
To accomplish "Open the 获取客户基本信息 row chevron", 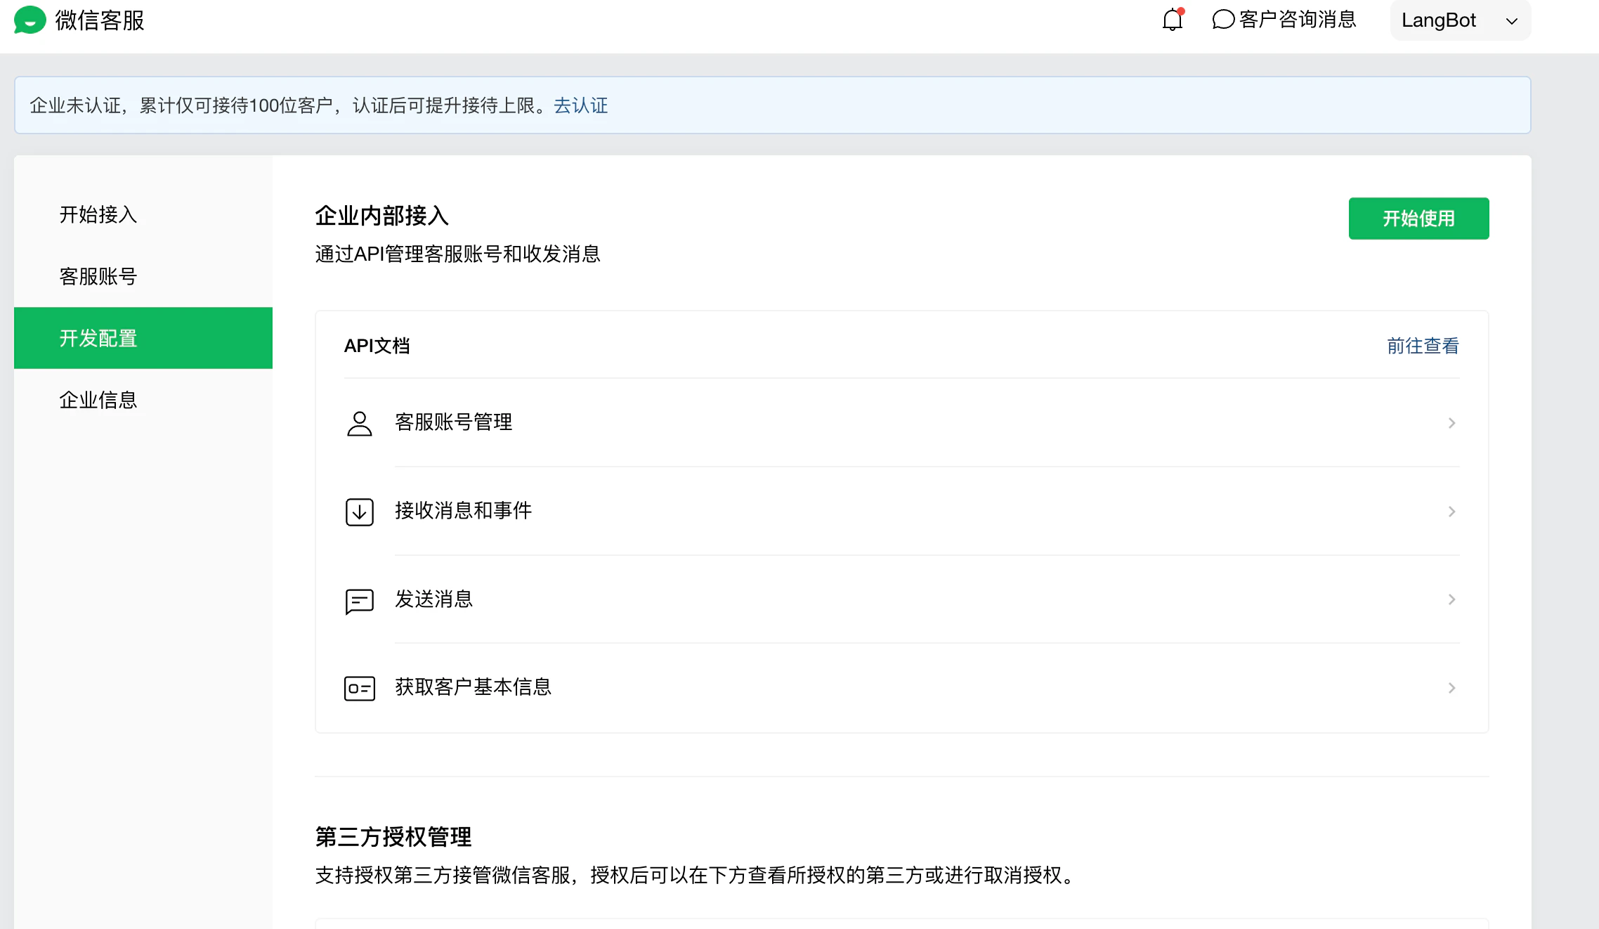I will tap(1451, 688).
